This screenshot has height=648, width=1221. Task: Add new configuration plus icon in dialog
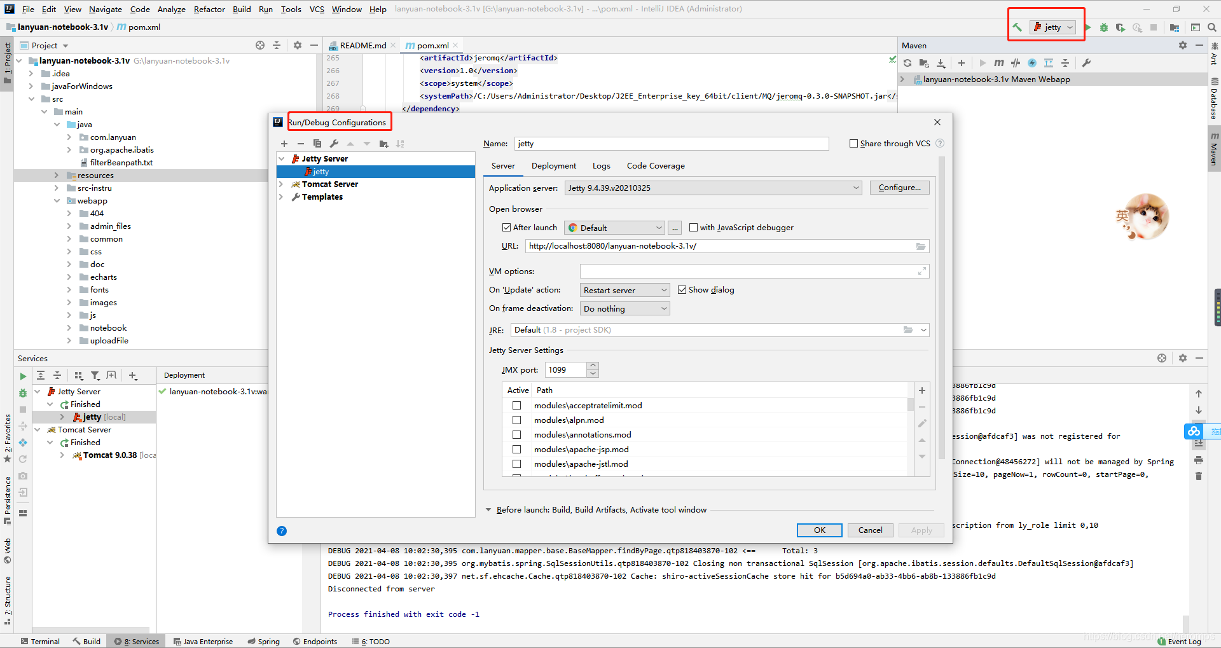pos(284,144)
